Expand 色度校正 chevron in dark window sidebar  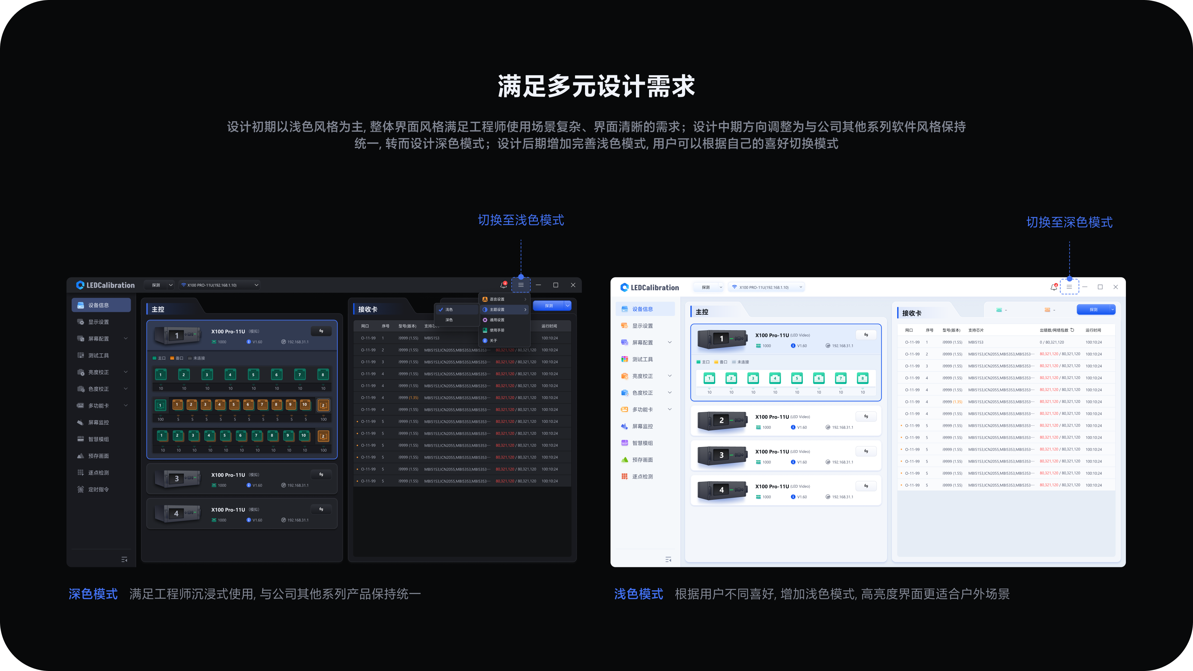click(x=126, y=389)
